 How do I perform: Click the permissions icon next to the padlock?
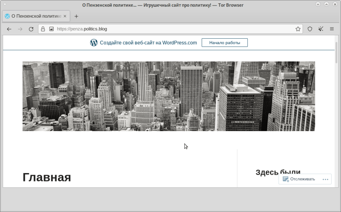pos(51,29)
